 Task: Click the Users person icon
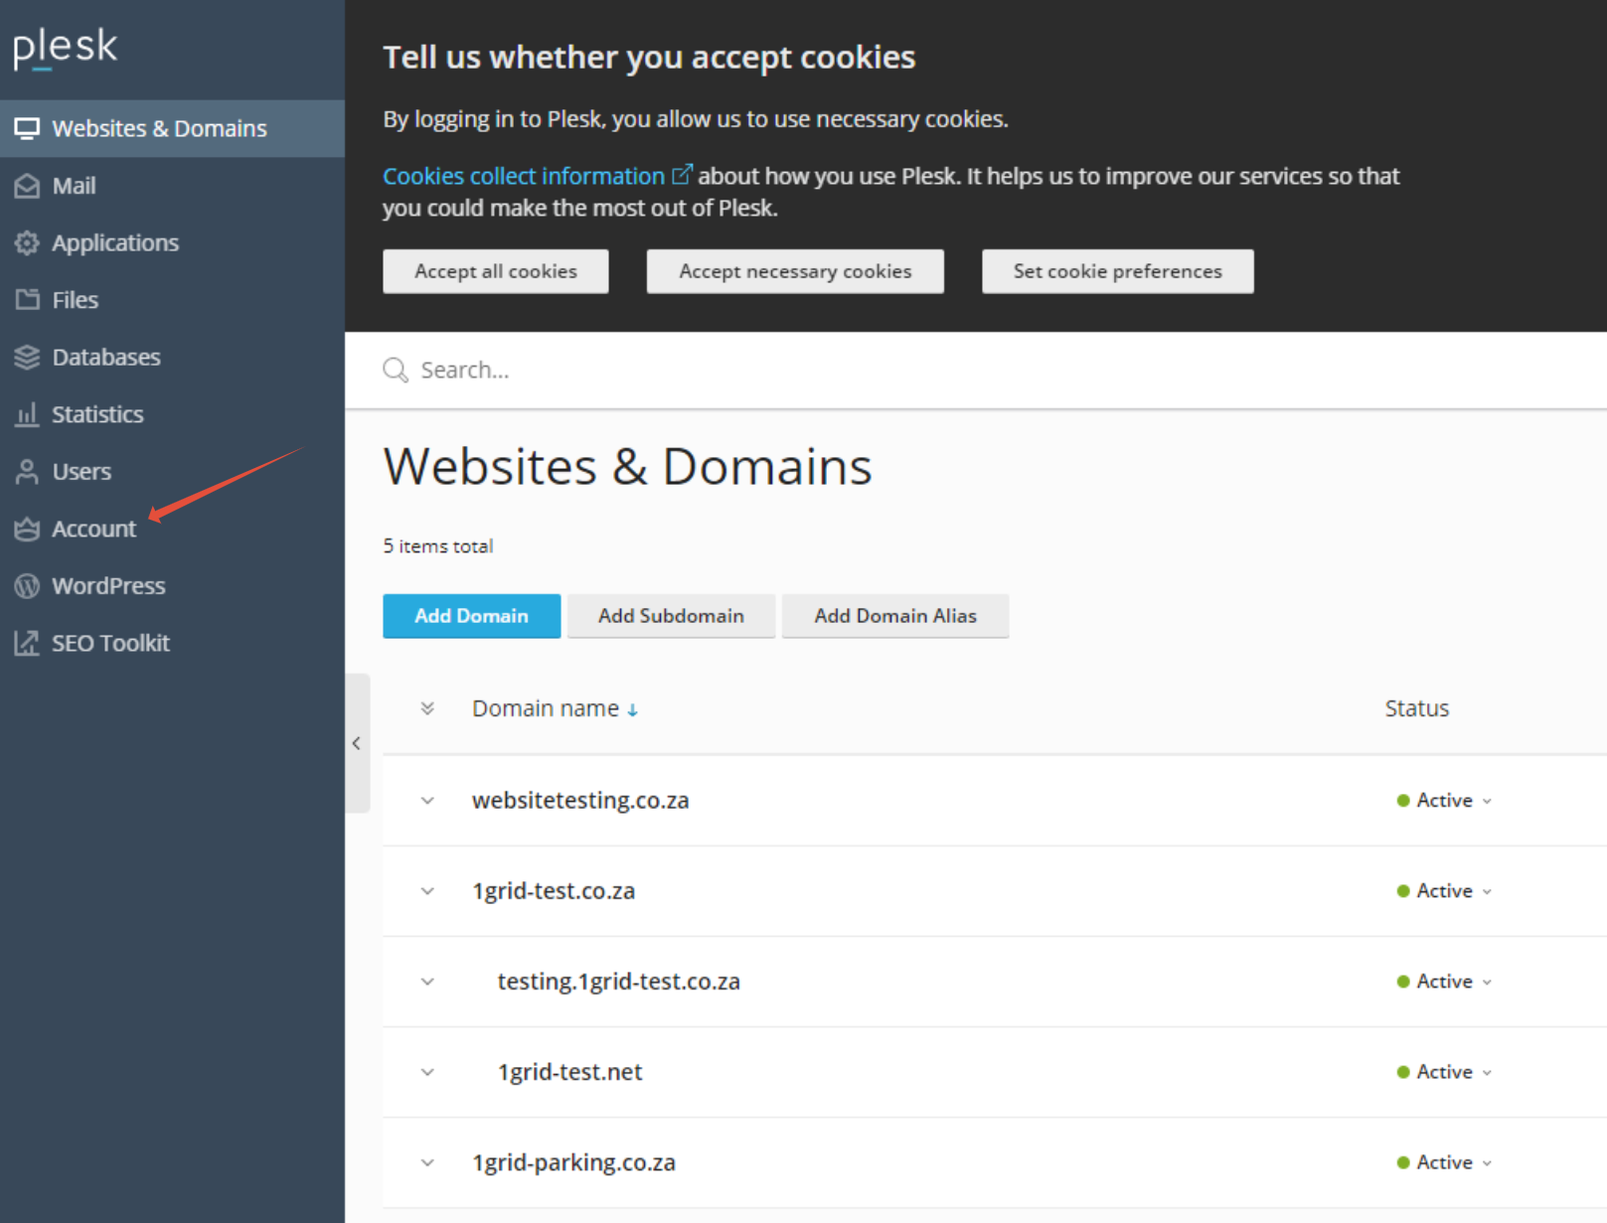[x=27, y=471]
